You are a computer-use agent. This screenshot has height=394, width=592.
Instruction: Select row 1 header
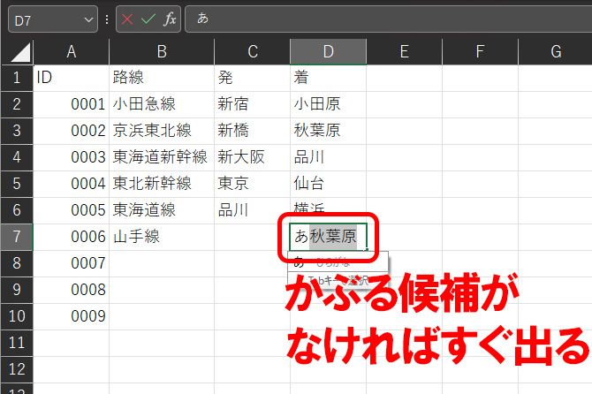pos(17,78)
